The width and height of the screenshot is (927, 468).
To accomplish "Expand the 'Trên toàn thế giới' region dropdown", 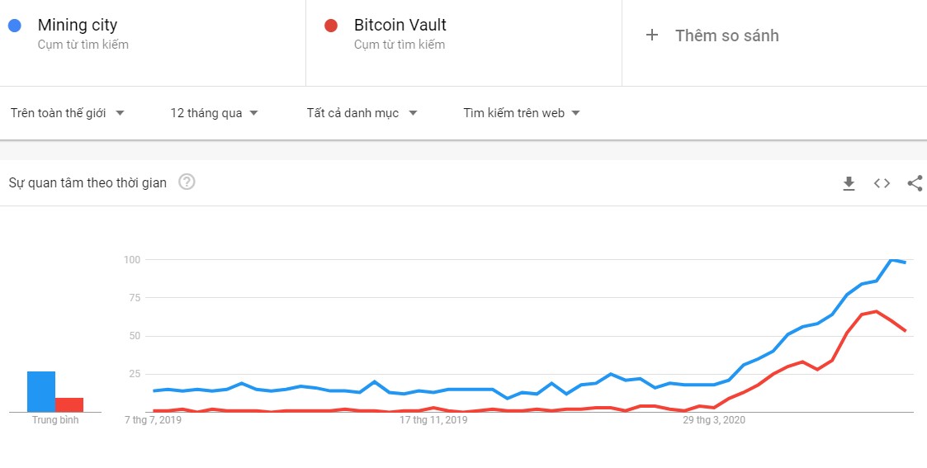I will [x=68, y=113].
